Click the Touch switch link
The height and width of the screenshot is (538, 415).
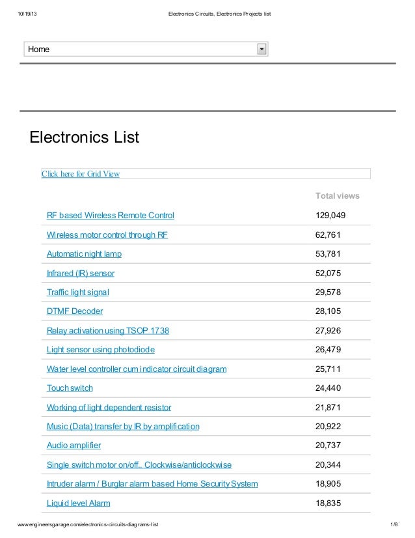coord(70,388)
